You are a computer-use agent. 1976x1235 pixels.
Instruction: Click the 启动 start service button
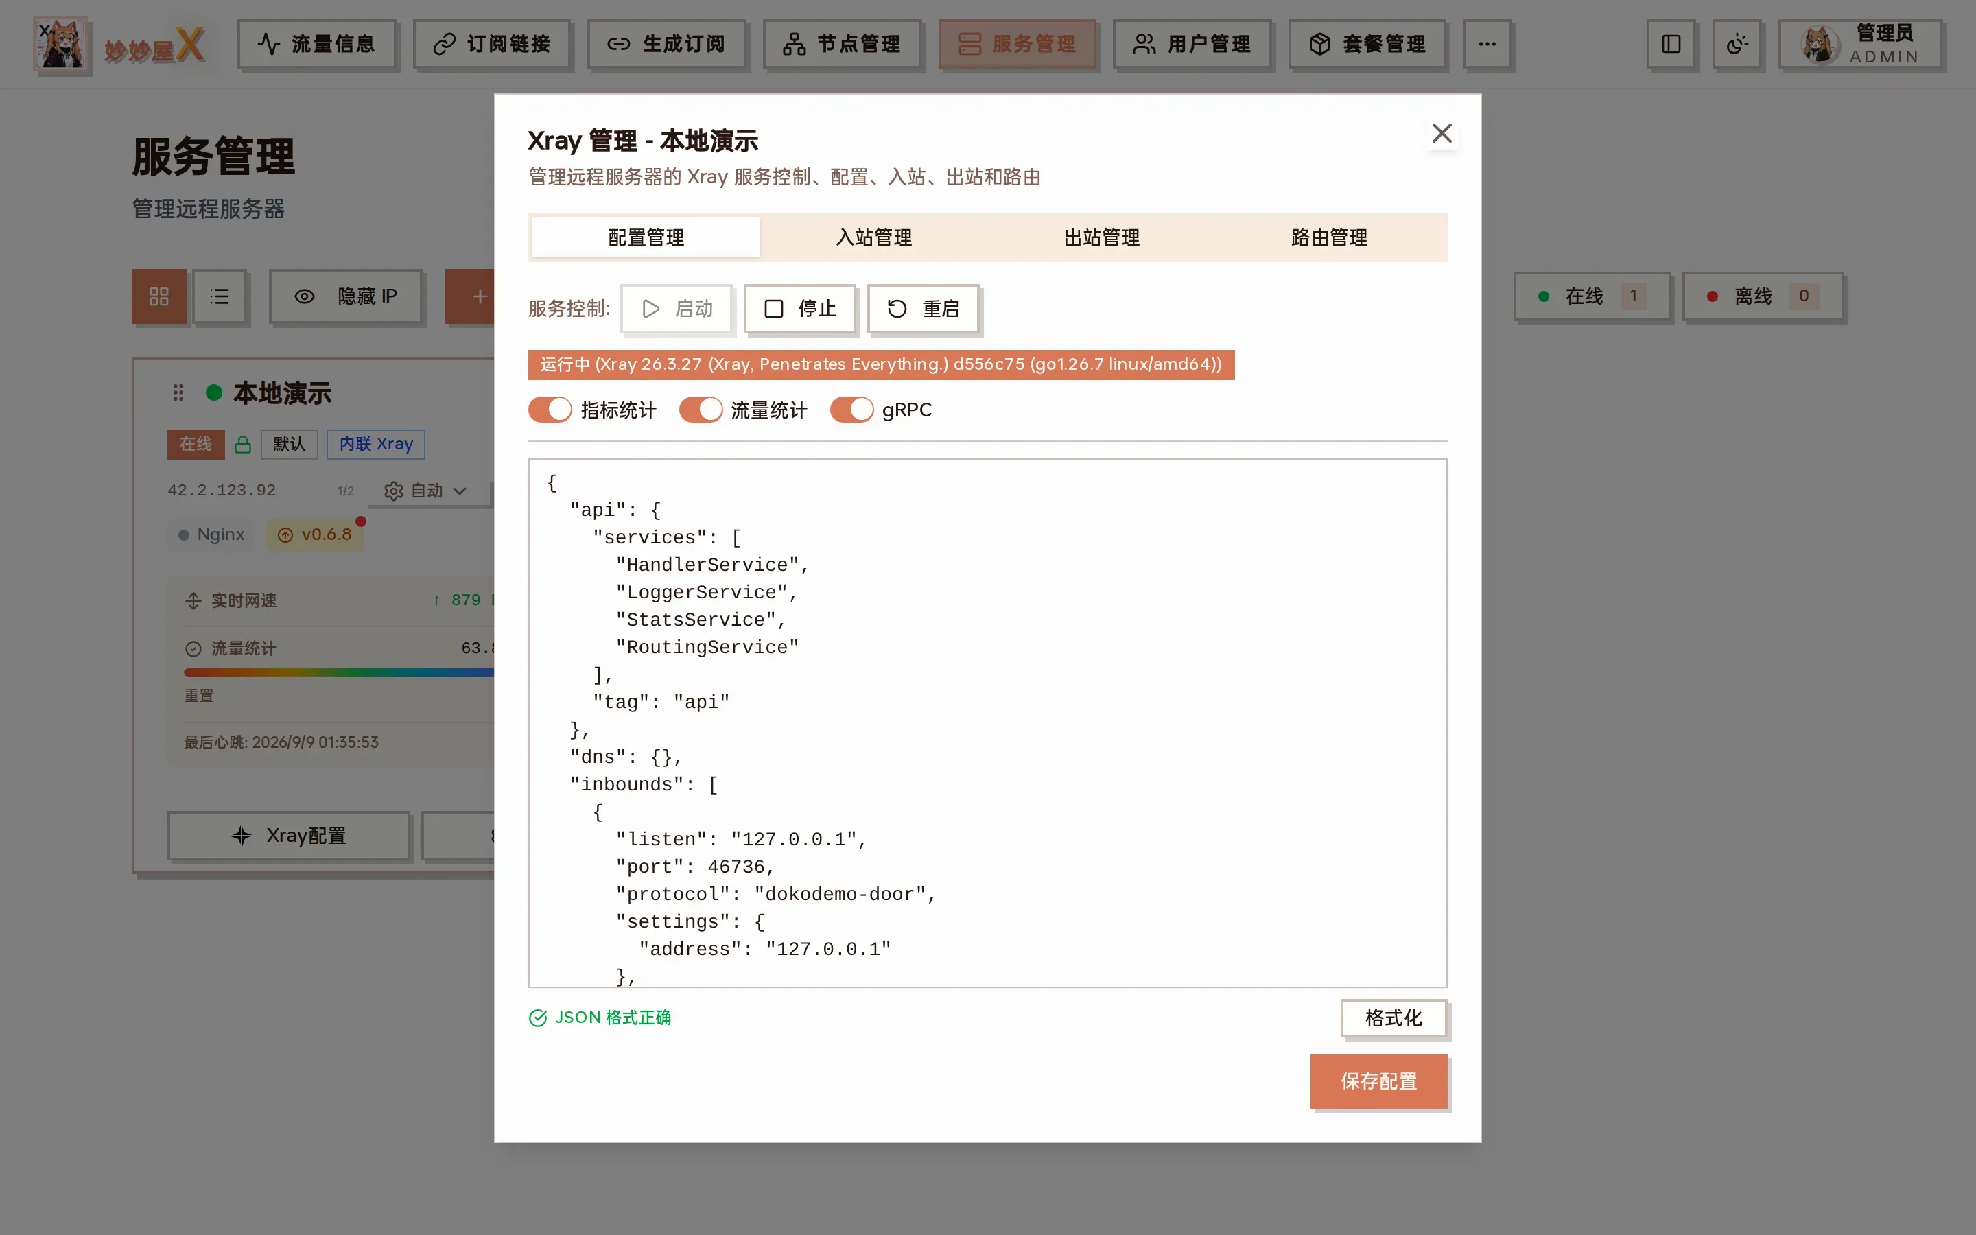(676, 309)
